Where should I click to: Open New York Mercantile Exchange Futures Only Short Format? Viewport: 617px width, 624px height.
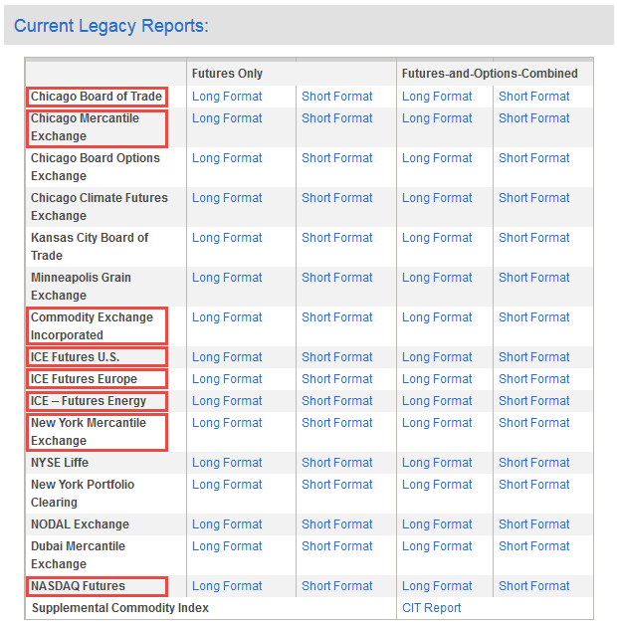(x=336, y=423)
